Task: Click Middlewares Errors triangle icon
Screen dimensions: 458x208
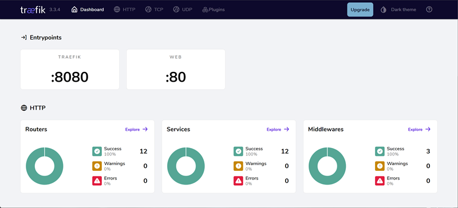Action: click(380, 181)
